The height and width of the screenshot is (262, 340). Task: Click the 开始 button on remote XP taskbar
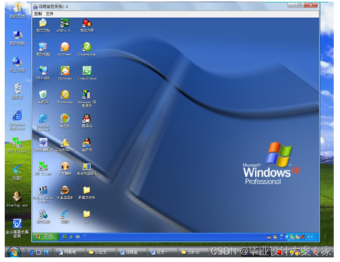(46, 236)
